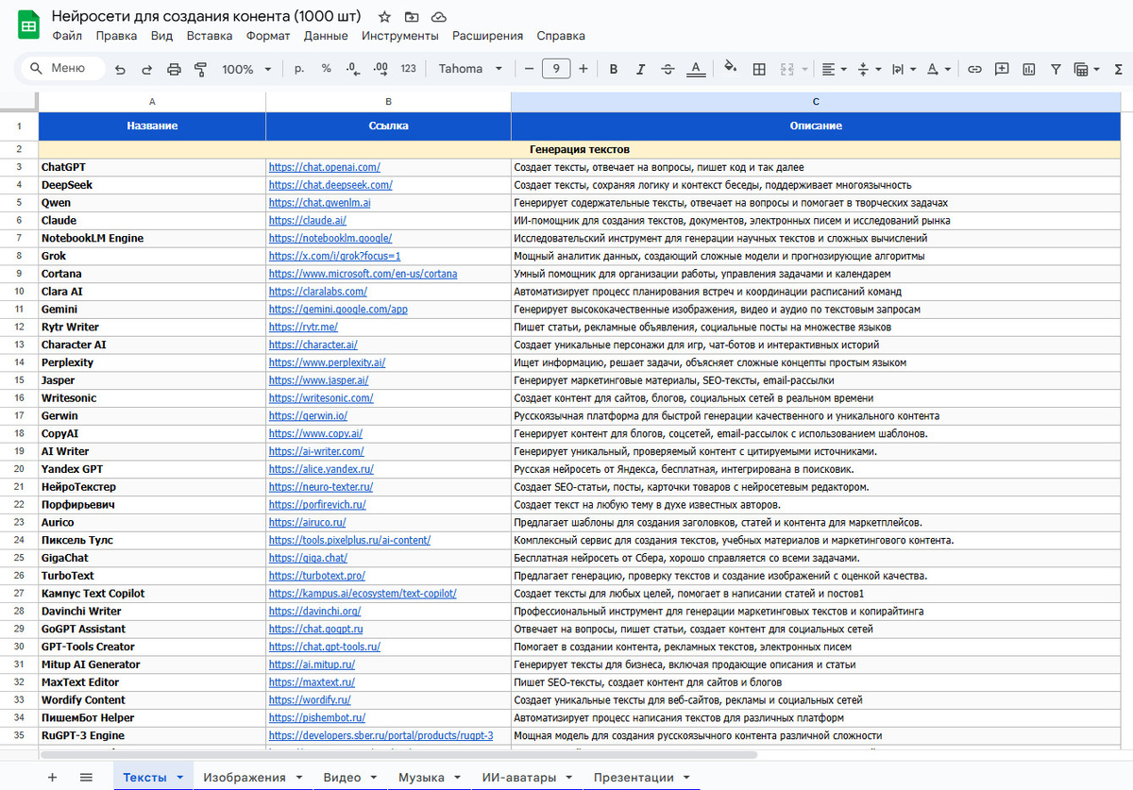Open Презентации sheet tab arrow menu
1133x790 pixels.
coord(685,778)
